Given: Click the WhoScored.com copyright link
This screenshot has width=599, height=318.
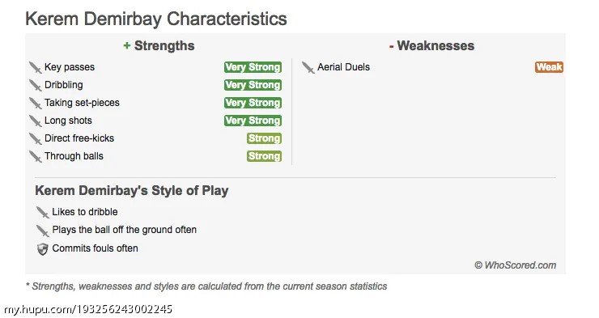Looking at the screenshot, I should pyautogui.click(x=516, y=265).
